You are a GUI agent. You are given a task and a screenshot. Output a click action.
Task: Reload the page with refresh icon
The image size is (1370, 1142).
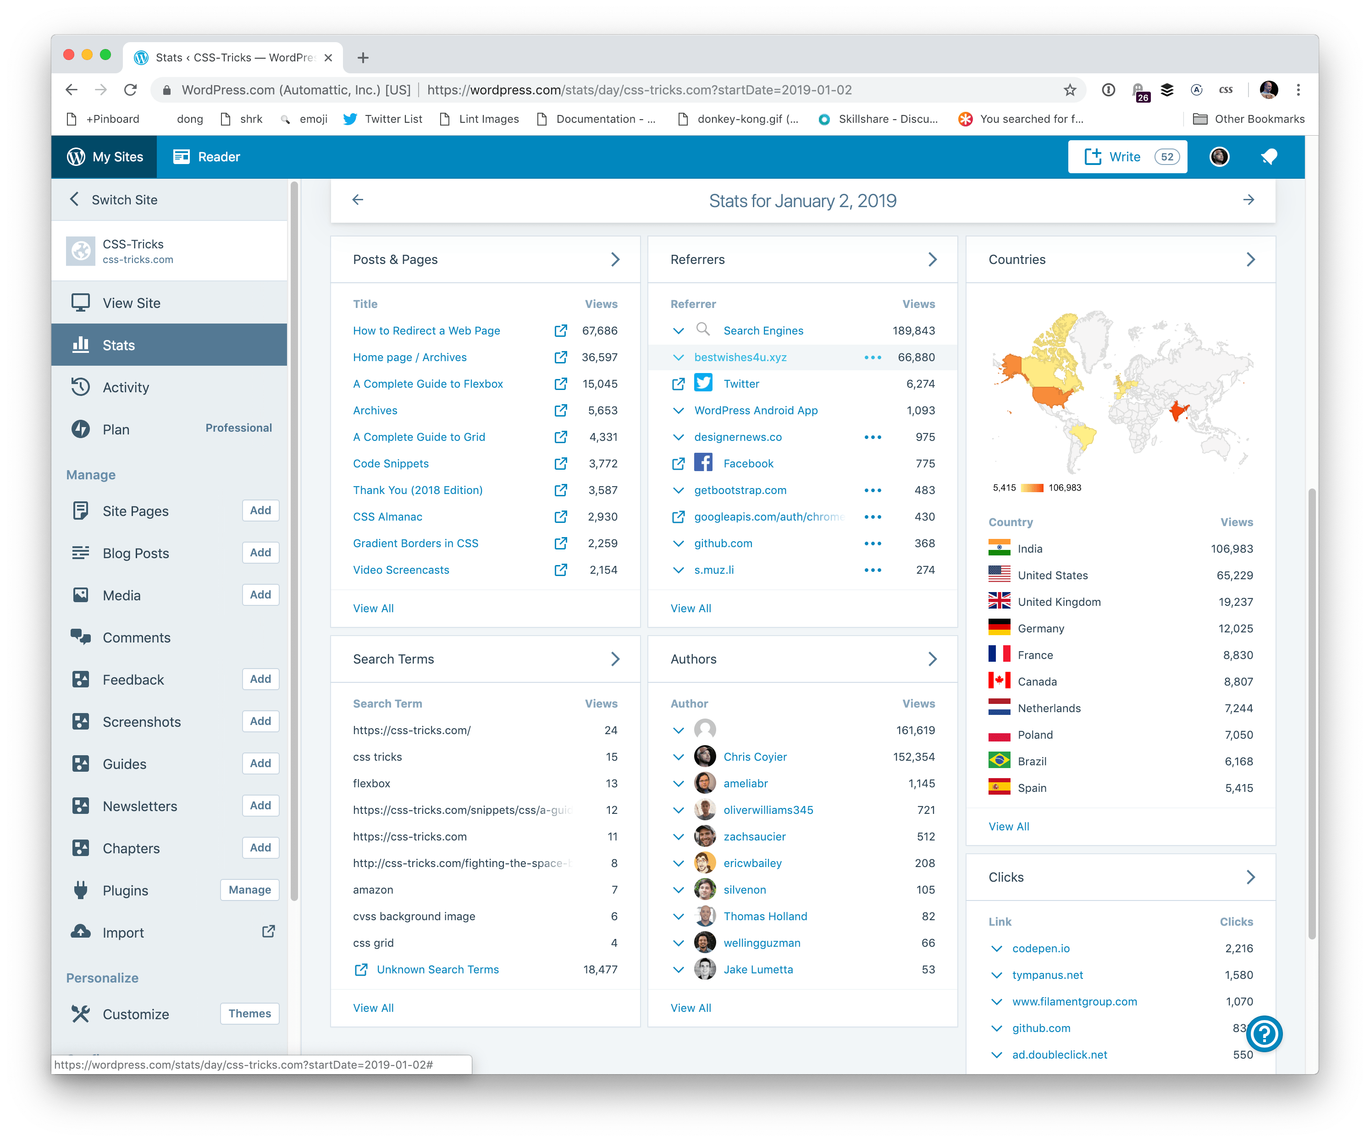point(131,90)
